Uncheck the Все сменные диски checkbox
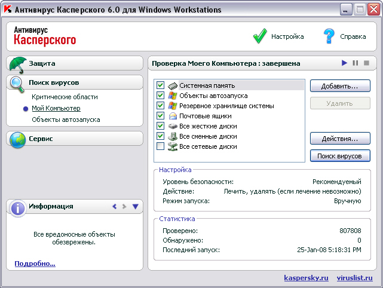The width and height of the screenshot is (383, 288). click(160, 136)
